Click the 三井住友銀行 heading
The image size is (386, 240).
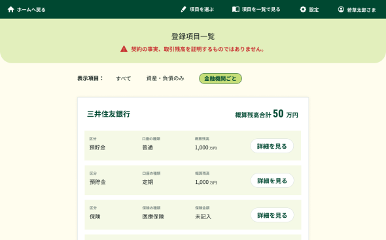coord(109,114)
